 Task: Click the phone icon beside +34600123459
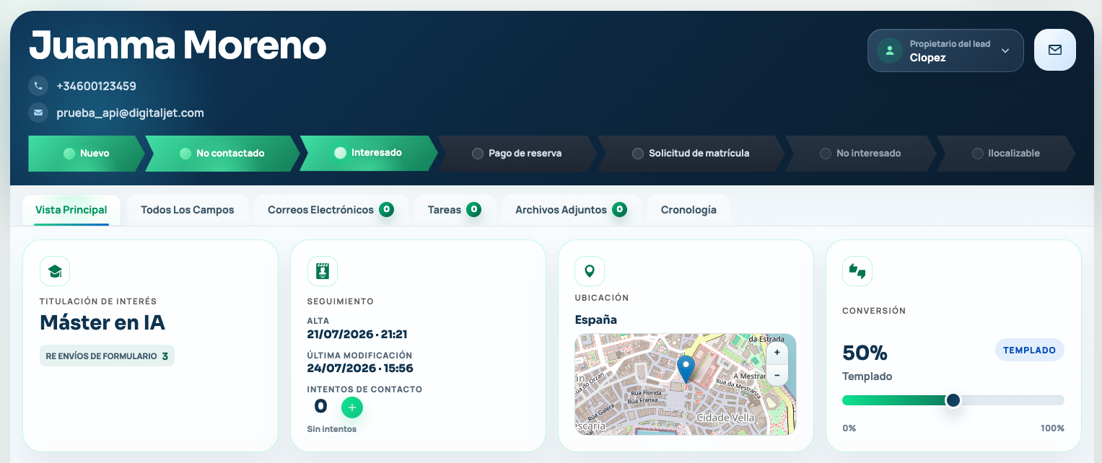coord(38,86)
